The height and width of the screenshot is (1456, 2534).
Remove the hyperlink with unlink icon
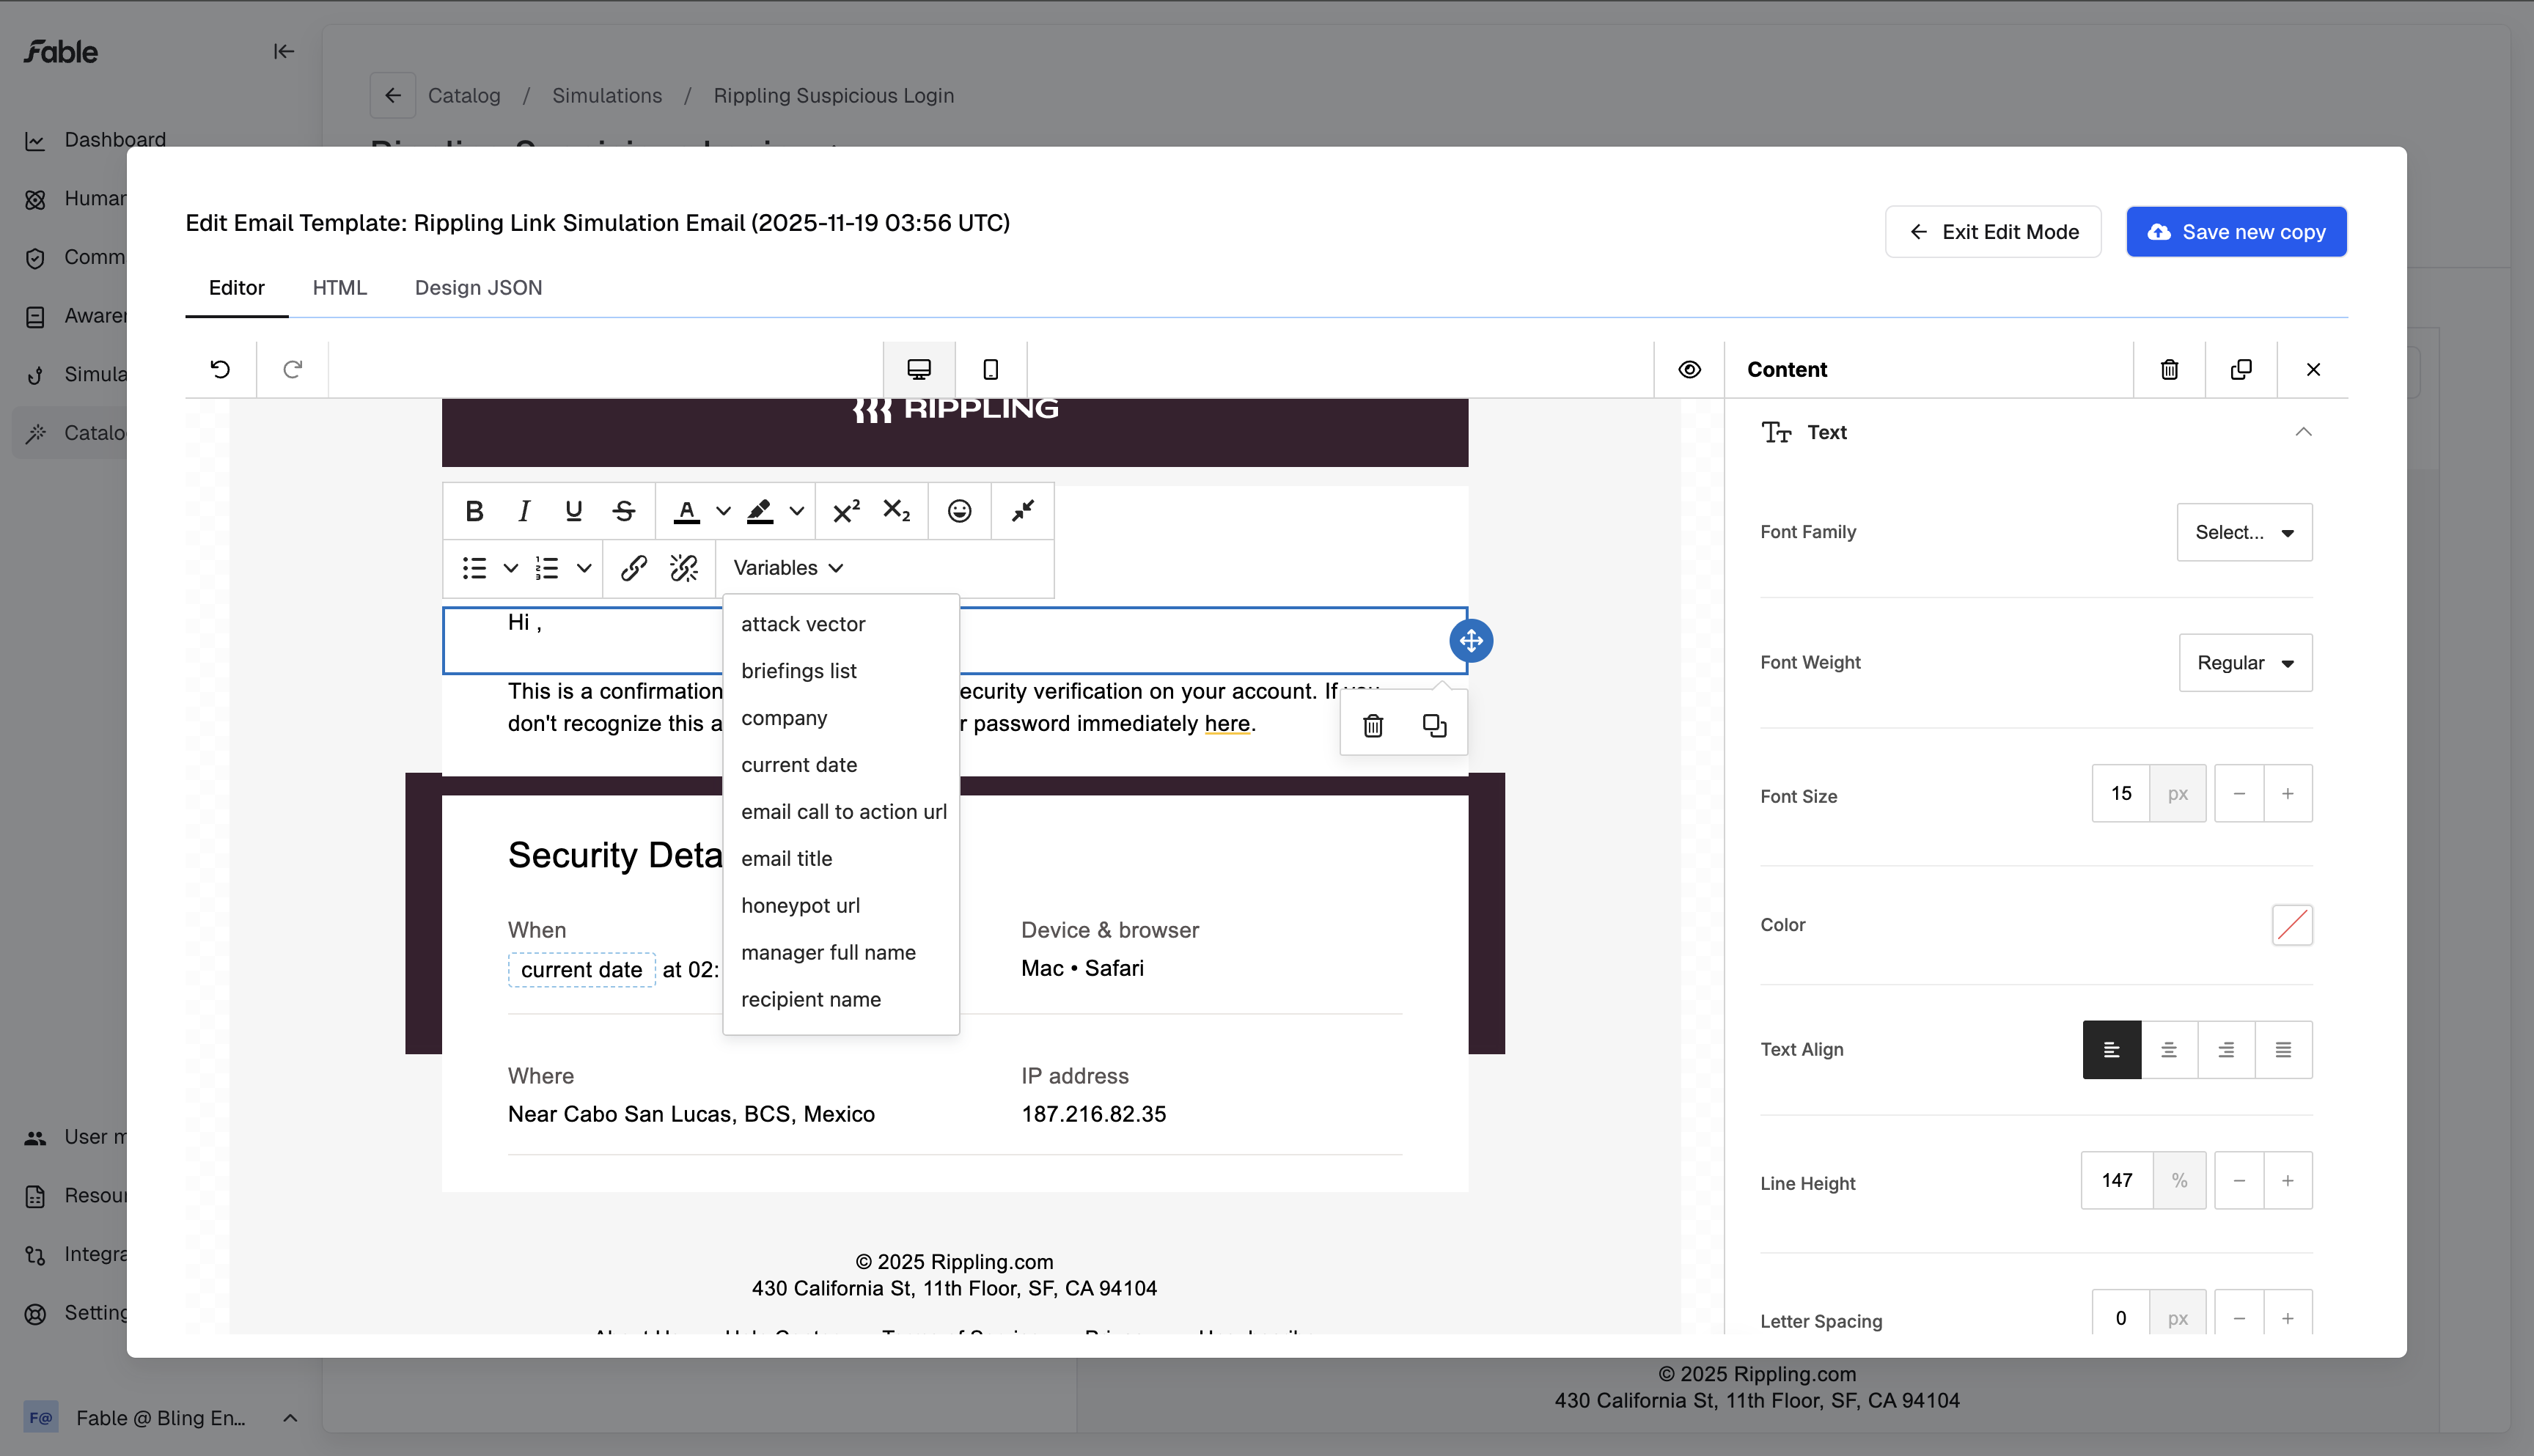coord(684,568)
